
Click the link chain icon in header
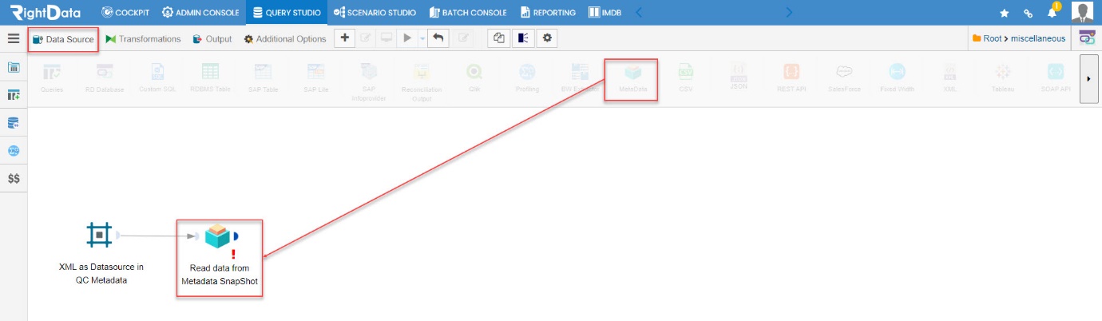tap(1029, 13)
